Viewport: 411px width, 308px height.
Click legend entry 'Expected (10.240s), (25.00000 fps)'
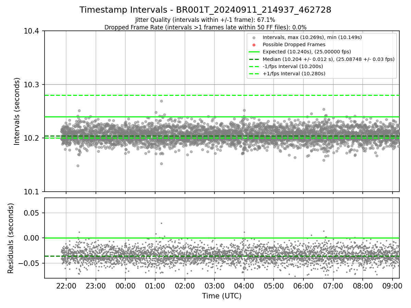[307, 52]
